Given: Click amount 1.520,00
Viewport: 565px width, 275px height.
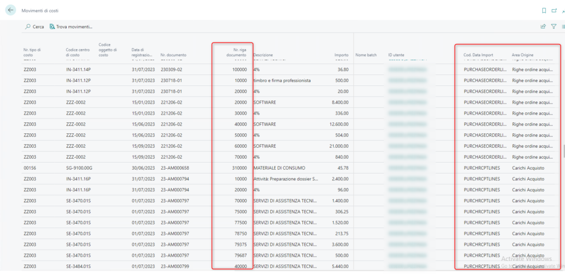Looking at the screenshot, I should pos(341,223).
